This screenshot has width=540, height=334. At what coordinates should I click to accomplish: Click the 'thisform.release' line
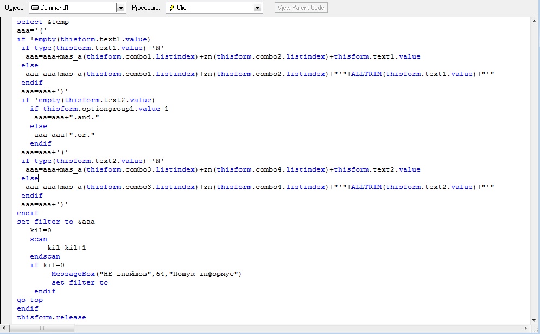point(52,318)
